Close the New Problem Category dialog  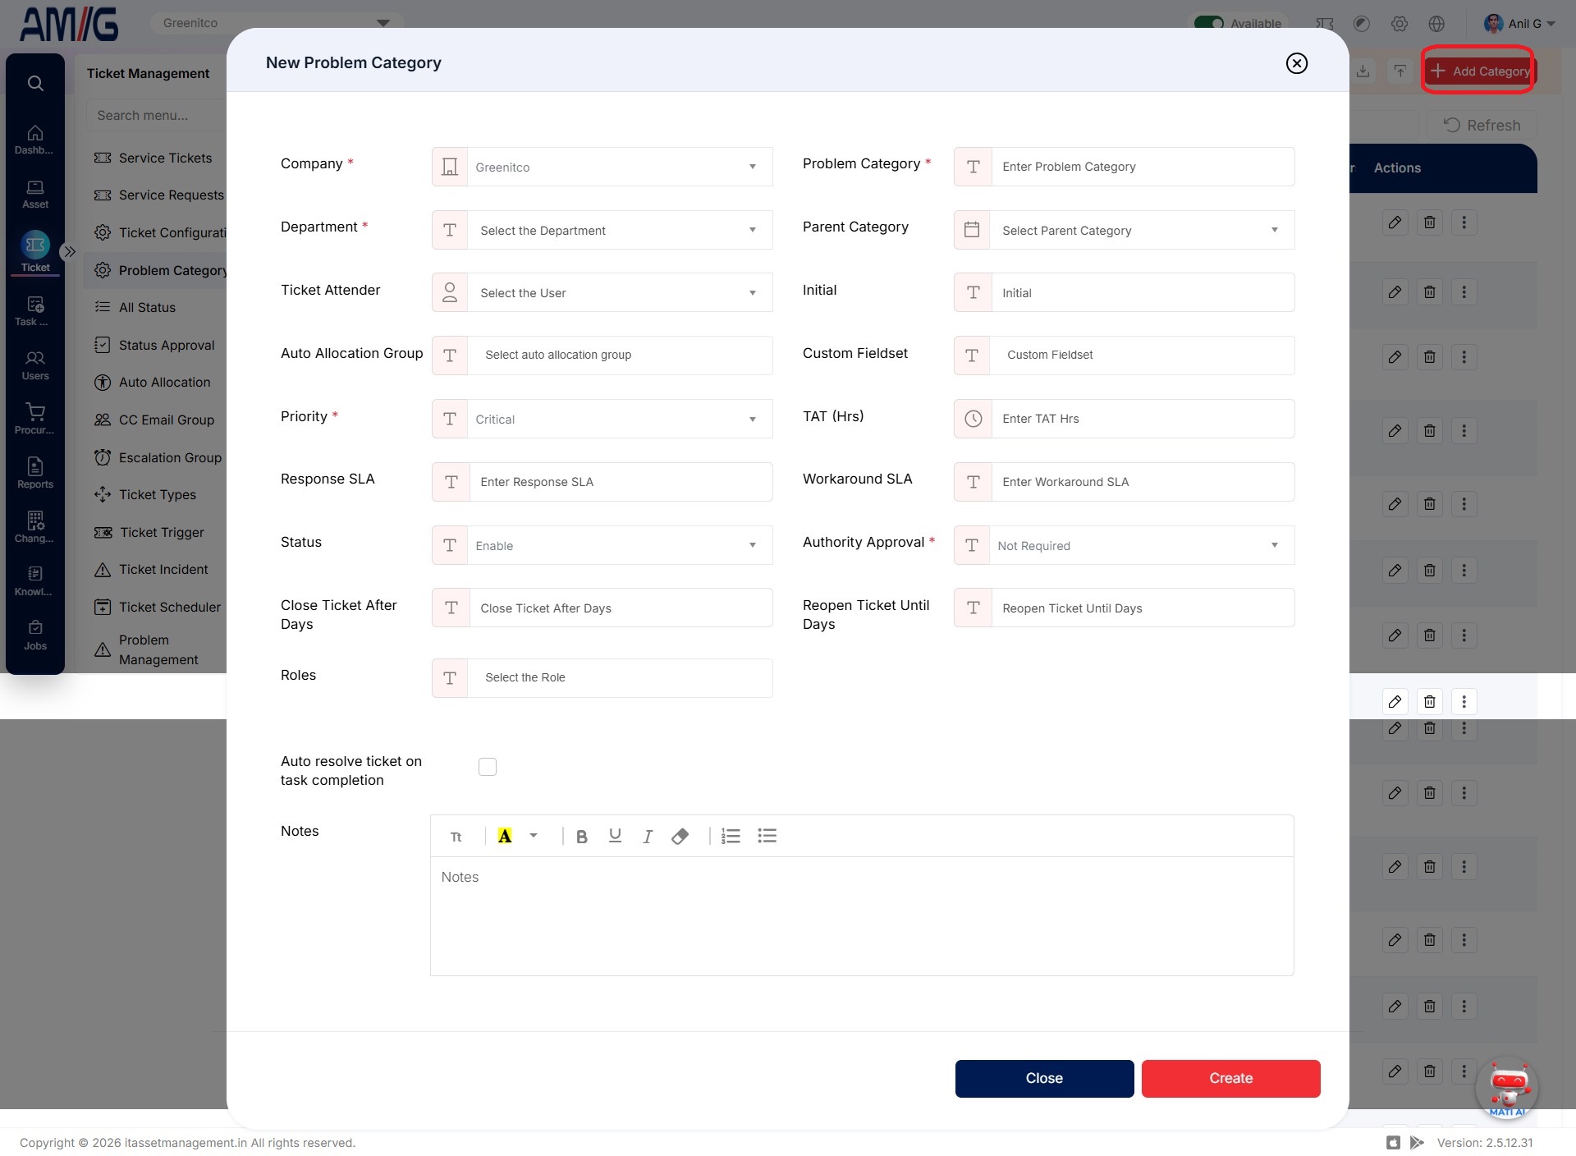[x=1297, y=63]
